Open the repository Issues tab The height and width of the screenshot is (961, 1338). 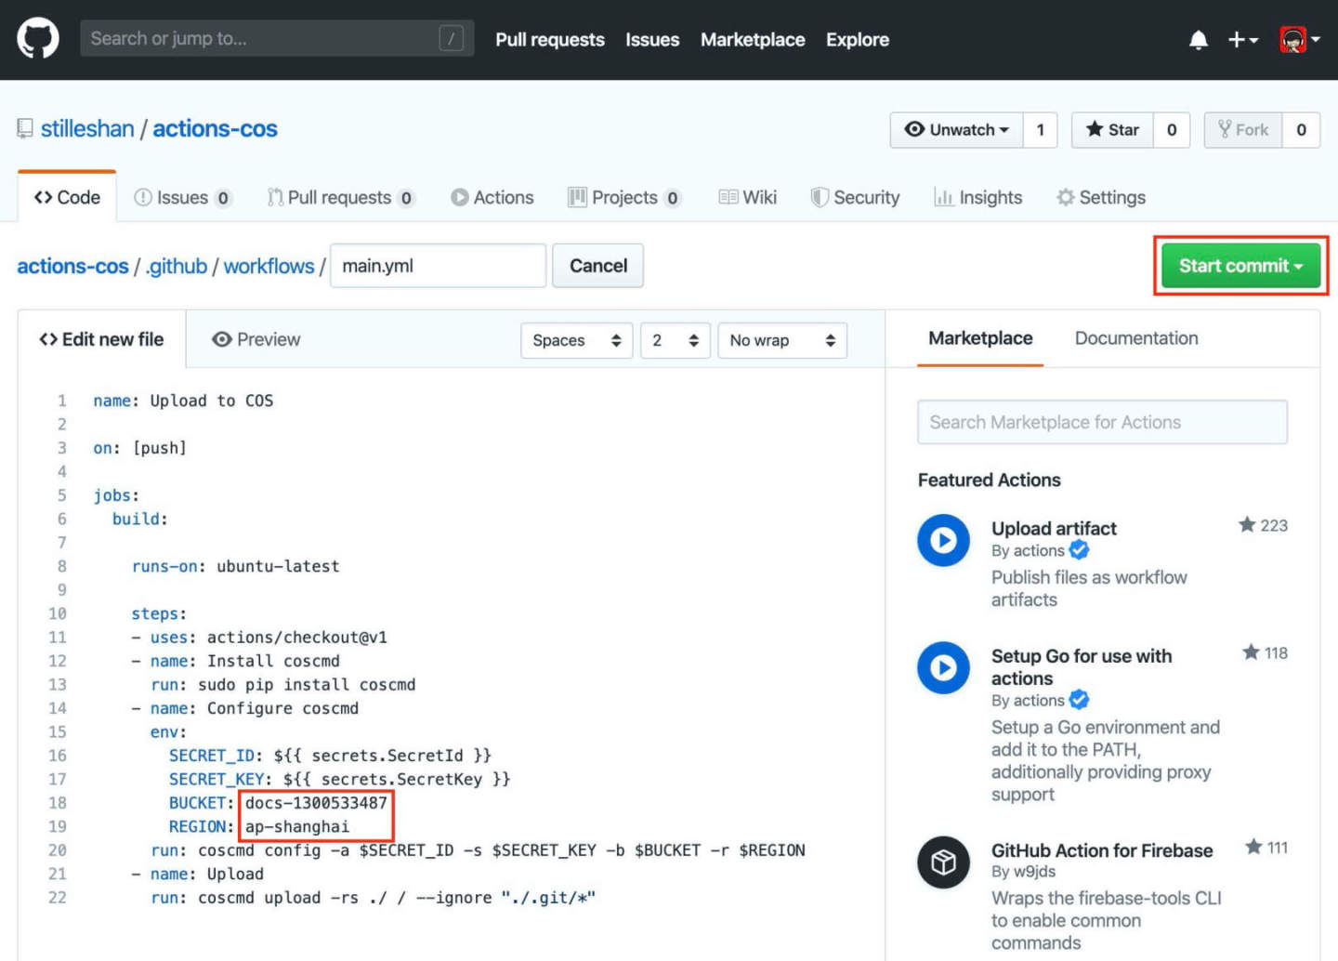pos(182,197)
